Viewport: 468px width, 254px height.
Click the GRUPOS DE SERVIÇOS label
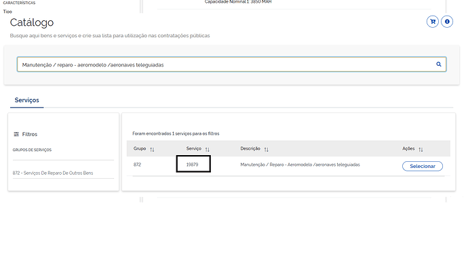tap(32, 150)
